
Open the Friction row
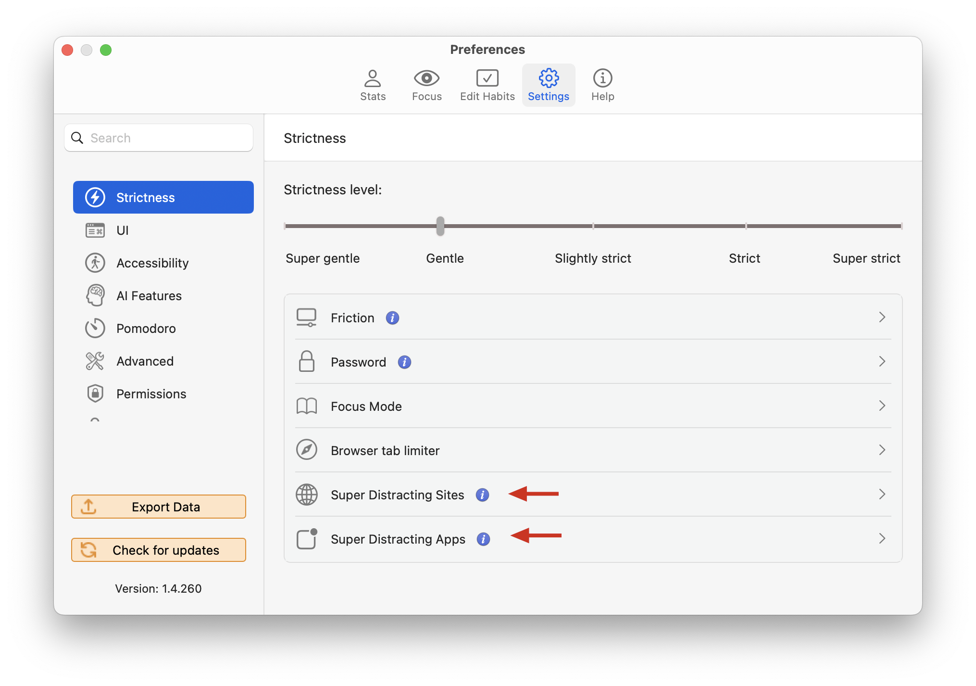[x=593, y=318]
